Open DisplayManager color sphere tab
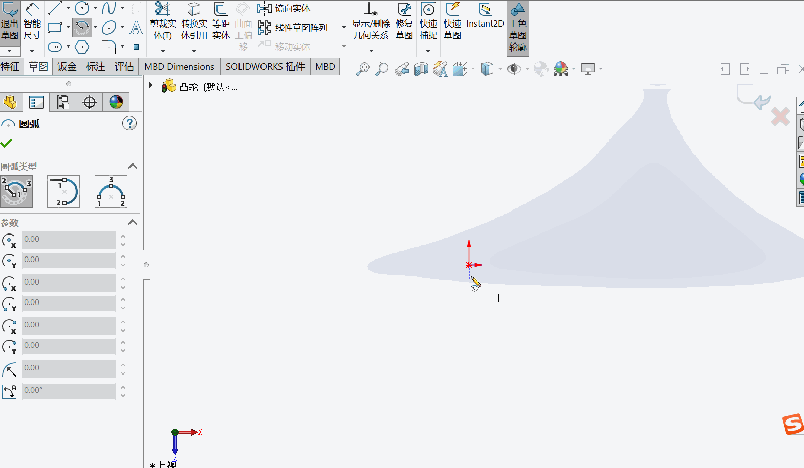This screenshot has height=468, width=804. [116, 102]
